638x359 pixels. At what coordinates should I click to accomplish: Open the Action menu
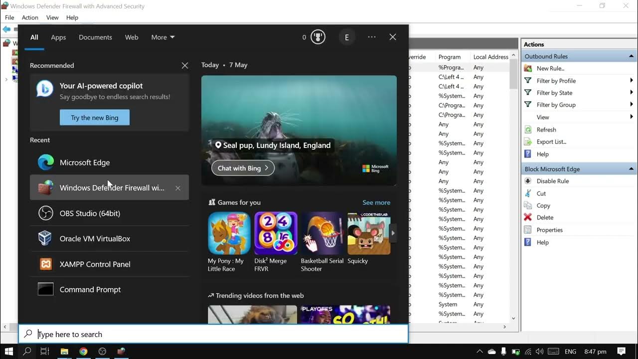(x=30, y=17)
